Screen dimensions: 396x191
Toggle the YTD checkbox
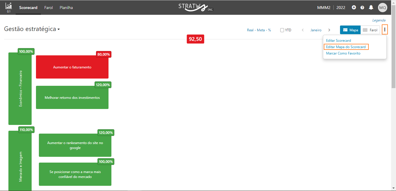282,30
